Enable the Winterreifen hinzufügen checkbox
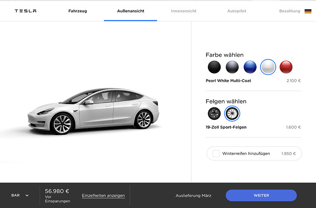The height and width of the screenshot is (208, 316). [216, 154]
